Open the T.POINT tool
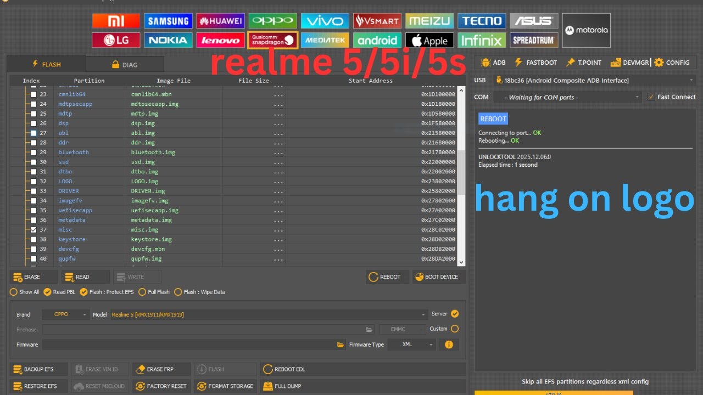703x395 pixels. click(x=584, y=63)
